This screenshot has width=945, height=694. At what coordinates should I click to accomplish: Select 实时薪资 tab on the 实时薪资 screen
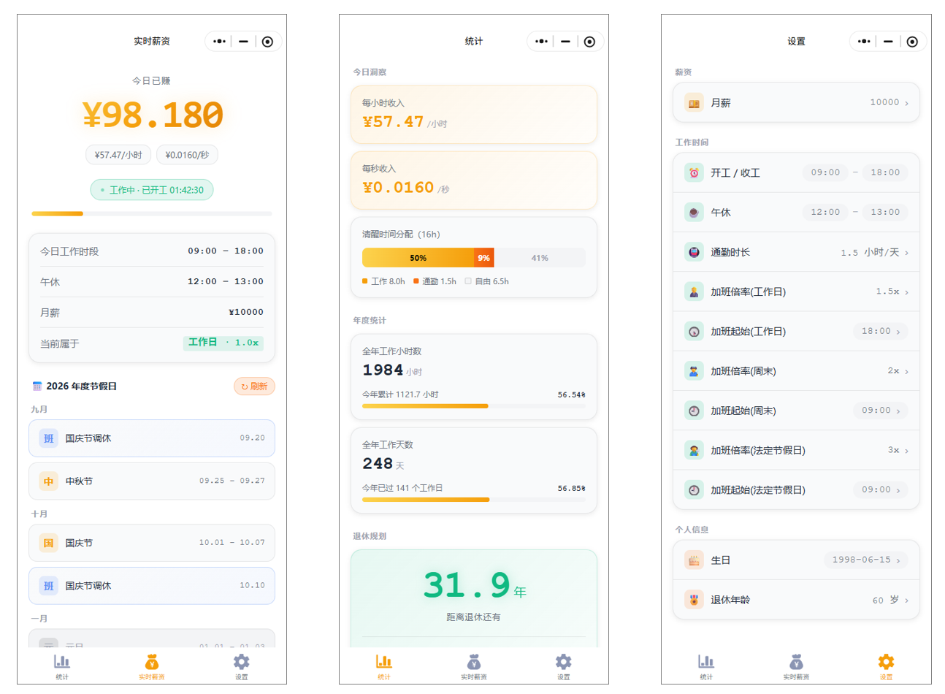click(x=152, y=667)
